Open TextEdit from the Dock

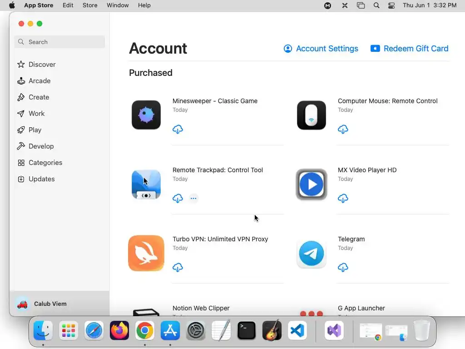(x=221, y=330)
